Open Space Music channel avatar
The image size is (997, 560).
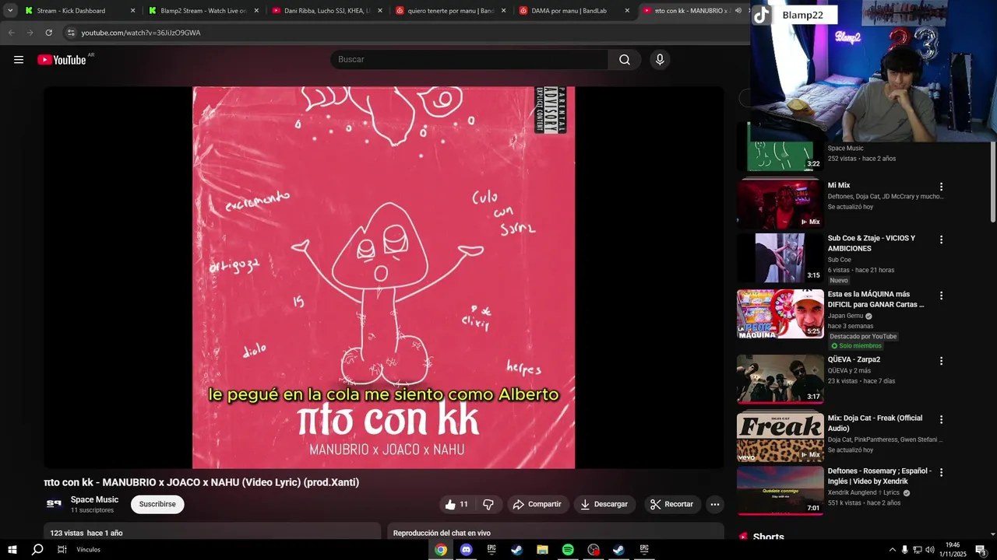coord(54,504)
